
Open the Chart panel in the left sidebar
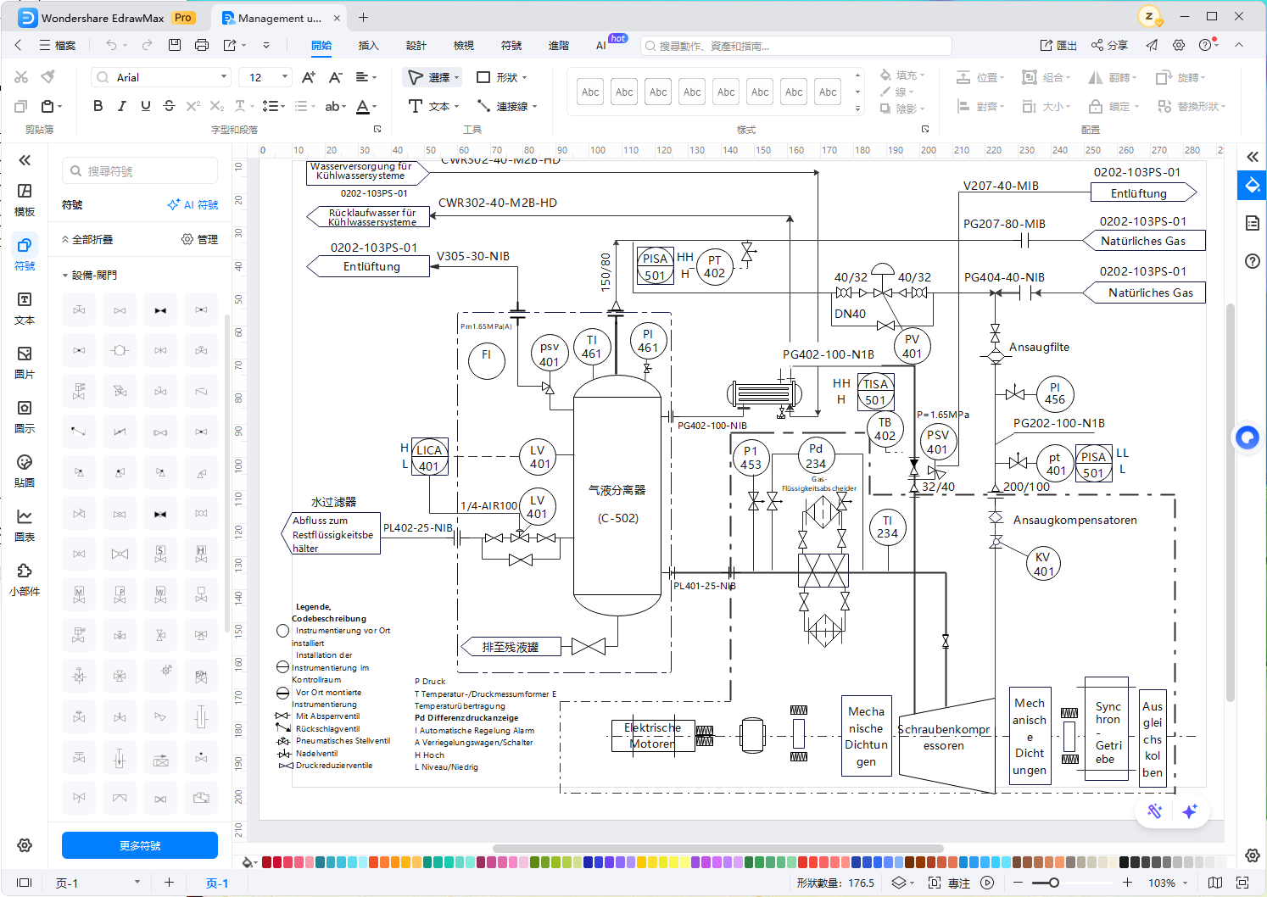(x=25, y=525)
